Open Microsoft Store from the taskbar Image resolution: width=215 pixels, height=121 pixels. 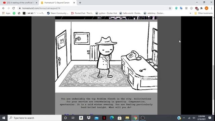click(120, 118)
